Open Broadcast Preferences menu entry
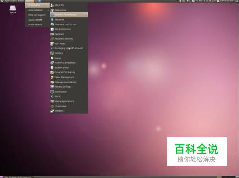The width and height of the screenshot is (239, 178). tap(69, 24)
